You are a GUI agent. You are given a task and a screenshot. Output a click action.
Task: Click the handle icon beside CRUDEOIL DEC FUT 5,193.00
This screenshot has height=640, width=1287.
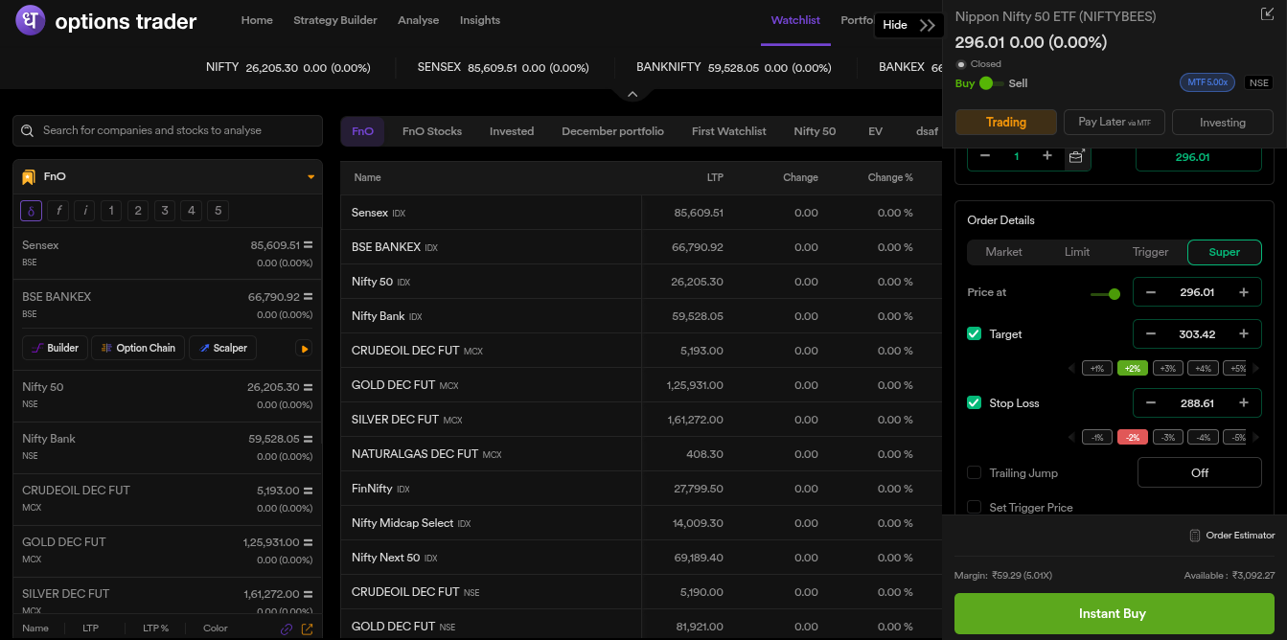coord(309,491)
